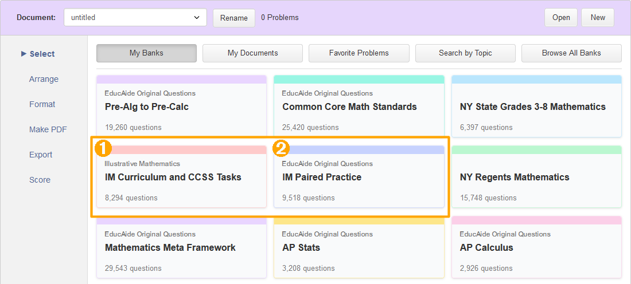The height and width of the screenshot is (284, 631).
Task: Open Score in the sidebar
Action: [x=40, y=180]
